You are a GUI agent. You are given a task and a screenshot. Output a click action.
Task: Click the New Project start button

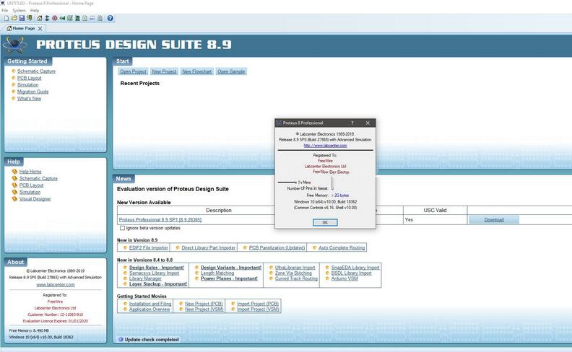tap(164, 72)
